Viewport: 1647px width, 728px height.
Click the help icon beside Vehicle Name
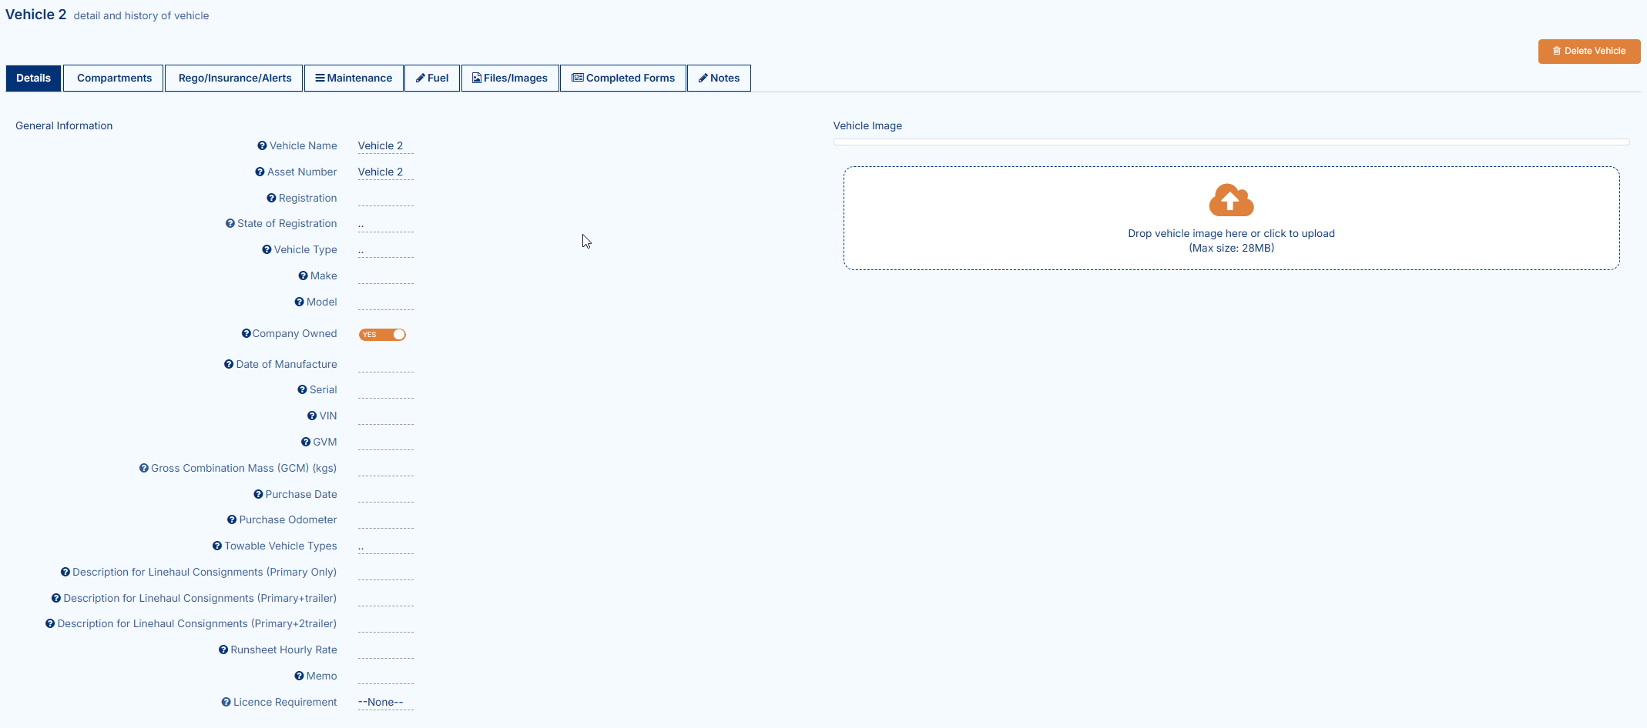click(262, 146)
